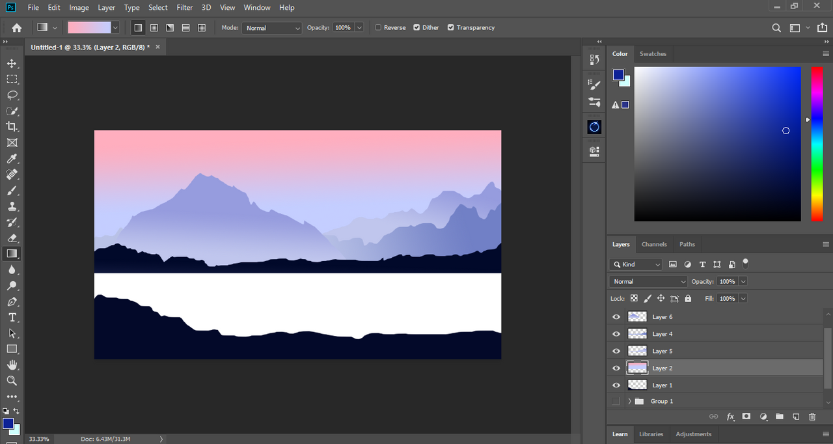
Task: Select the Eyedropper tool
Action: pos(12,159)
